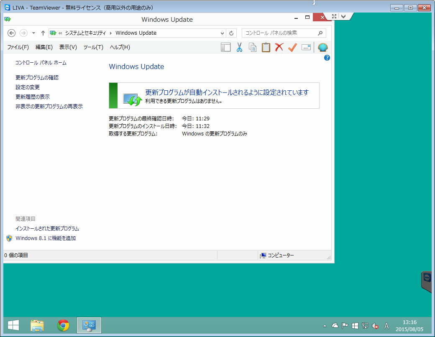Expand the TeamViewer toolbar chevron
The width and height of the screenshot is (435, 337).
343,16
